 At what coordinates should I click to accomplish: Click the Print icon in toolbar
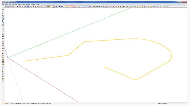[25, 6]
